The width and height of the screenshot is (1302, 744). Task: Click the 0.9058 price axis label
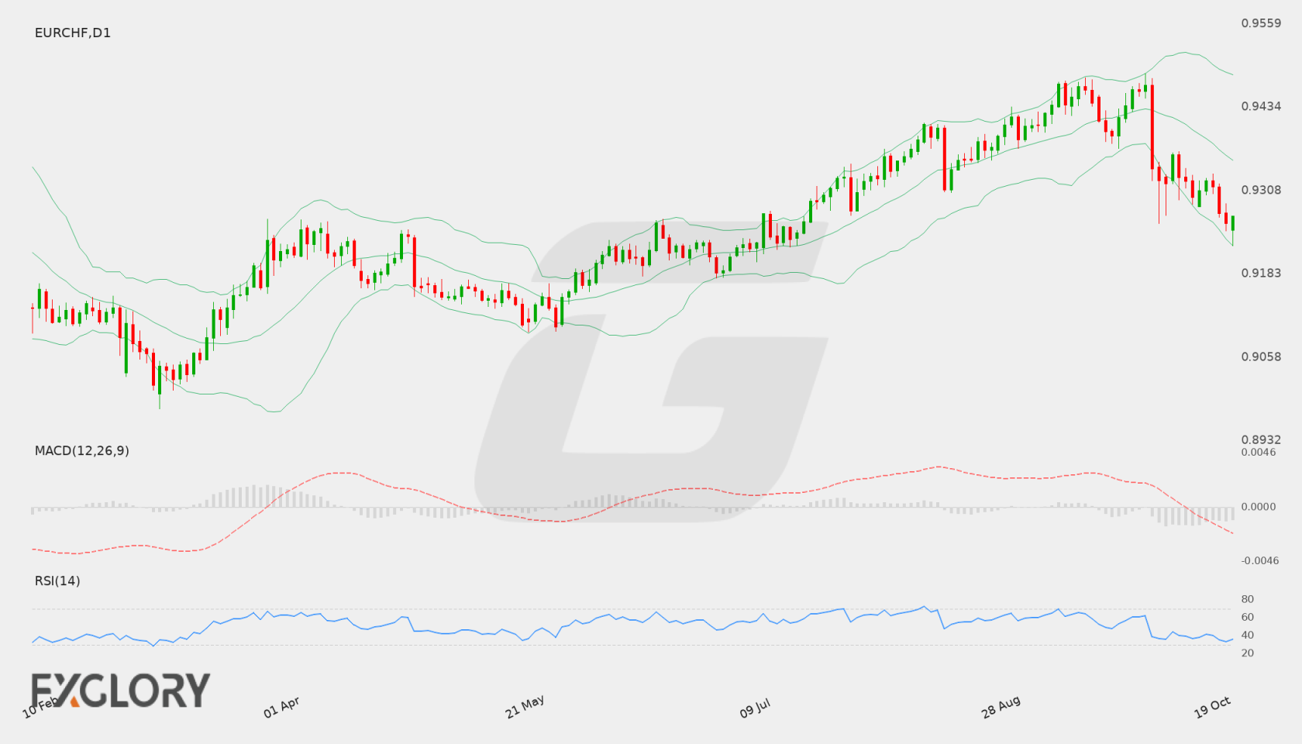[1261, 356]
